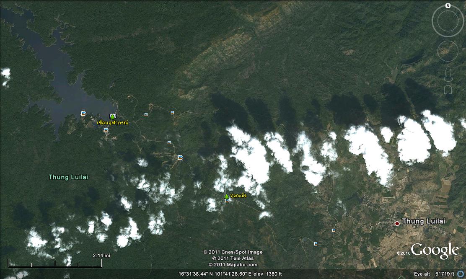Click the N north-up compass button
466x279 pixels.
[x=448, y=5]
